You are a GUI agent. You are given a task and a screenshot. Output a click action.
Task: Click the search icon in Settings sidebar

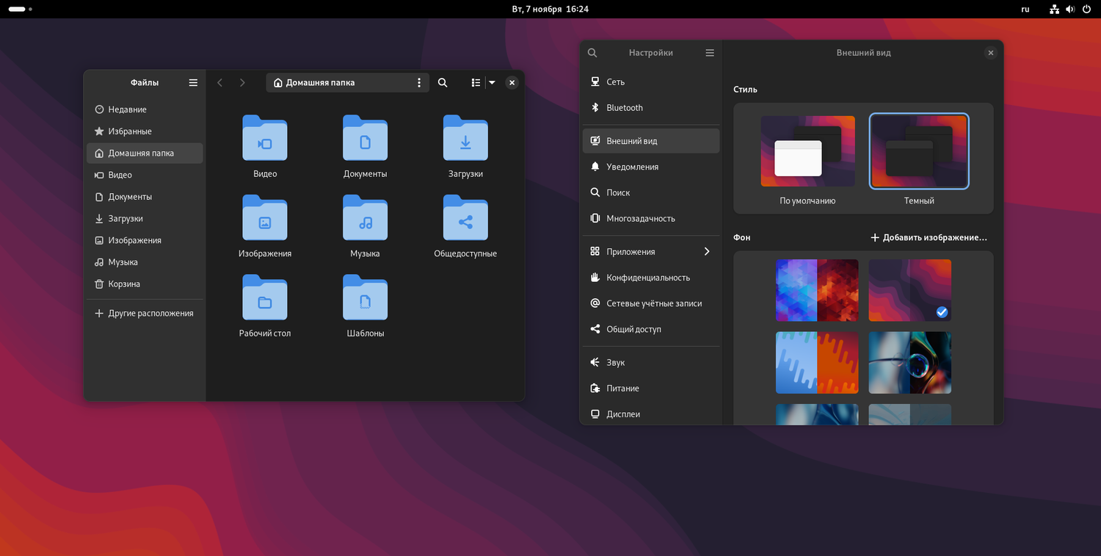tap(592, 53)
